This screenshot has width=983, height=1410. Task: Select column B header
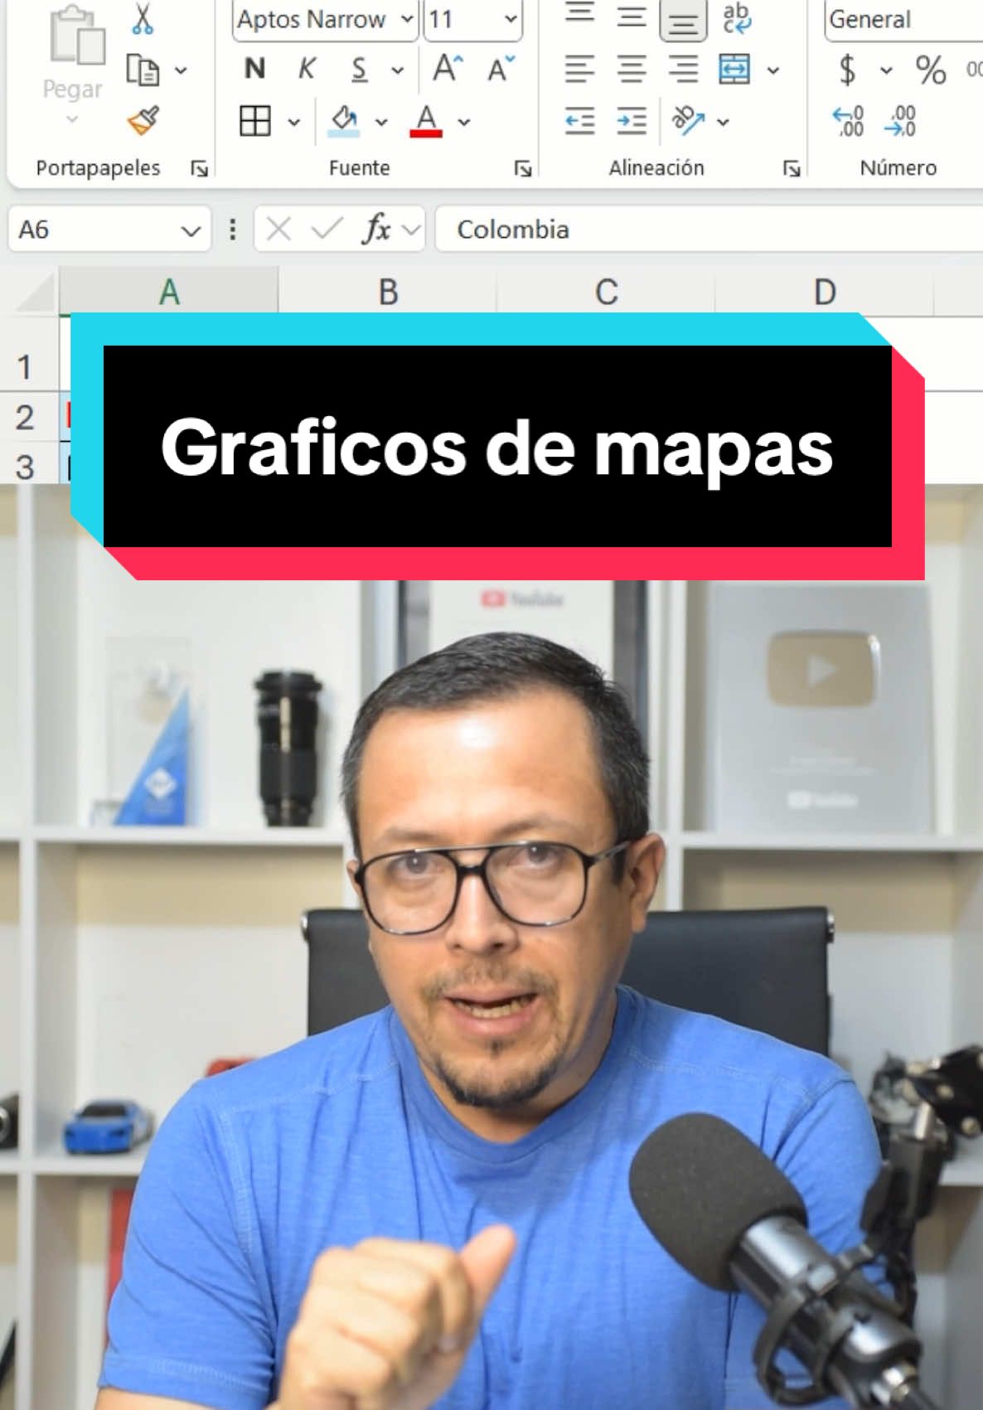point(388,292)
